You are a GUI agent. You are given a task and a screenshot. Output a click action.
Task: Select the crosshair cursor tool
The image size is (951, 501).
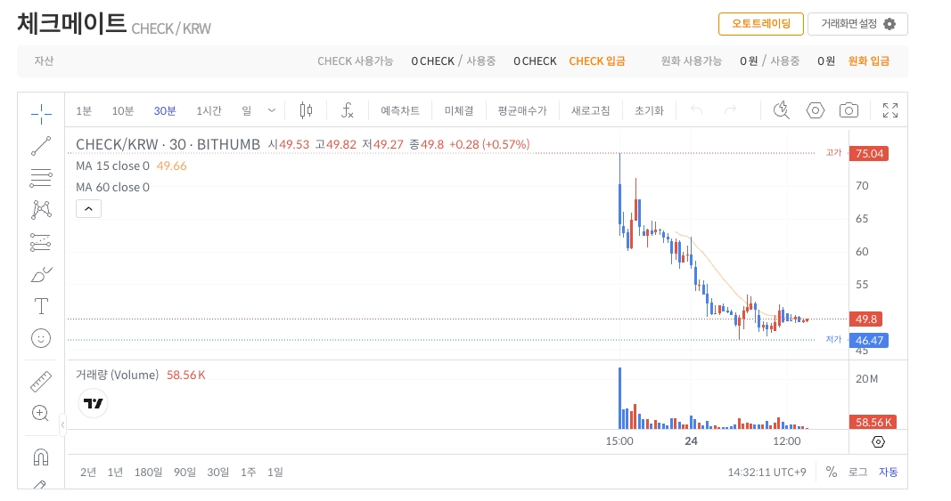(41, 113)
